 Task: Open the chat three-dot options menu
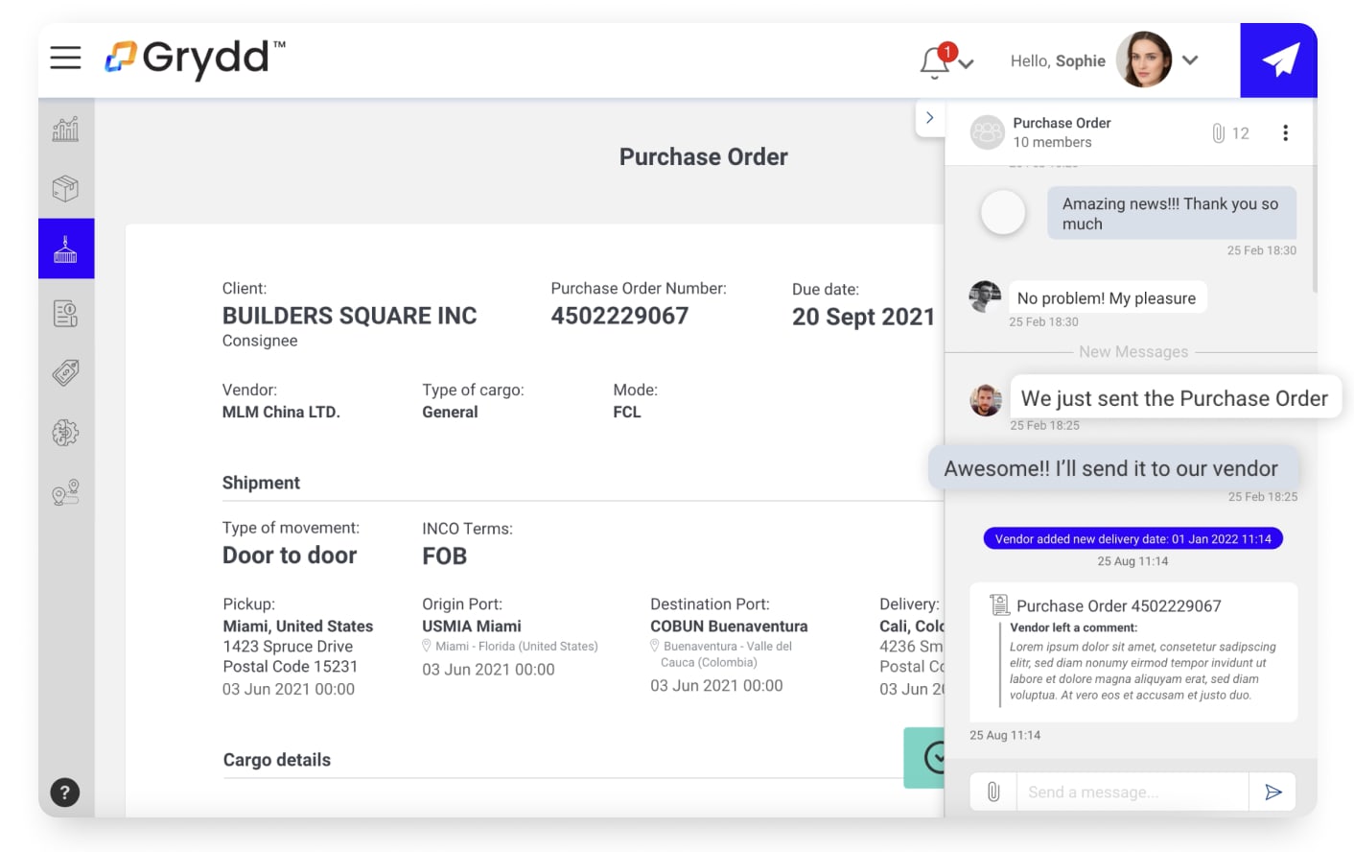pos(1285,133)
